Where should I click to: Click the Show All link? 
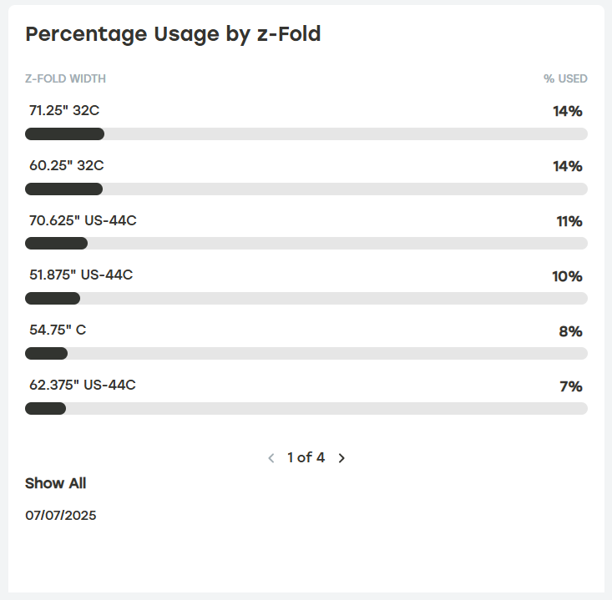coord(55,483)
